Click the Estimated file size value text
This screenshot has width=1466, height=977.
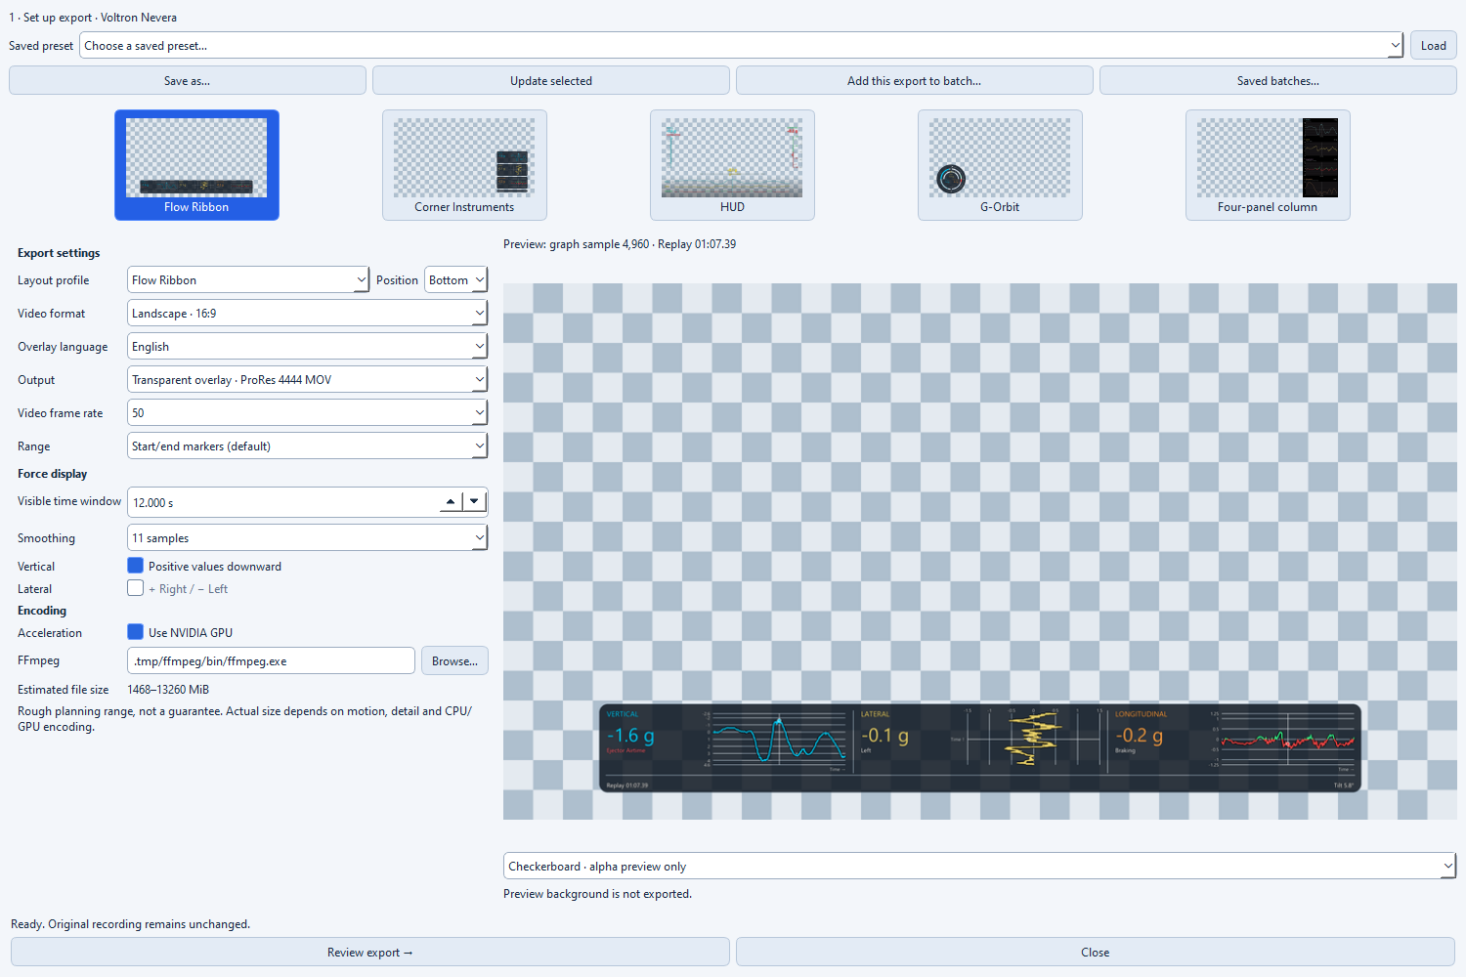(x=168, y=690)
